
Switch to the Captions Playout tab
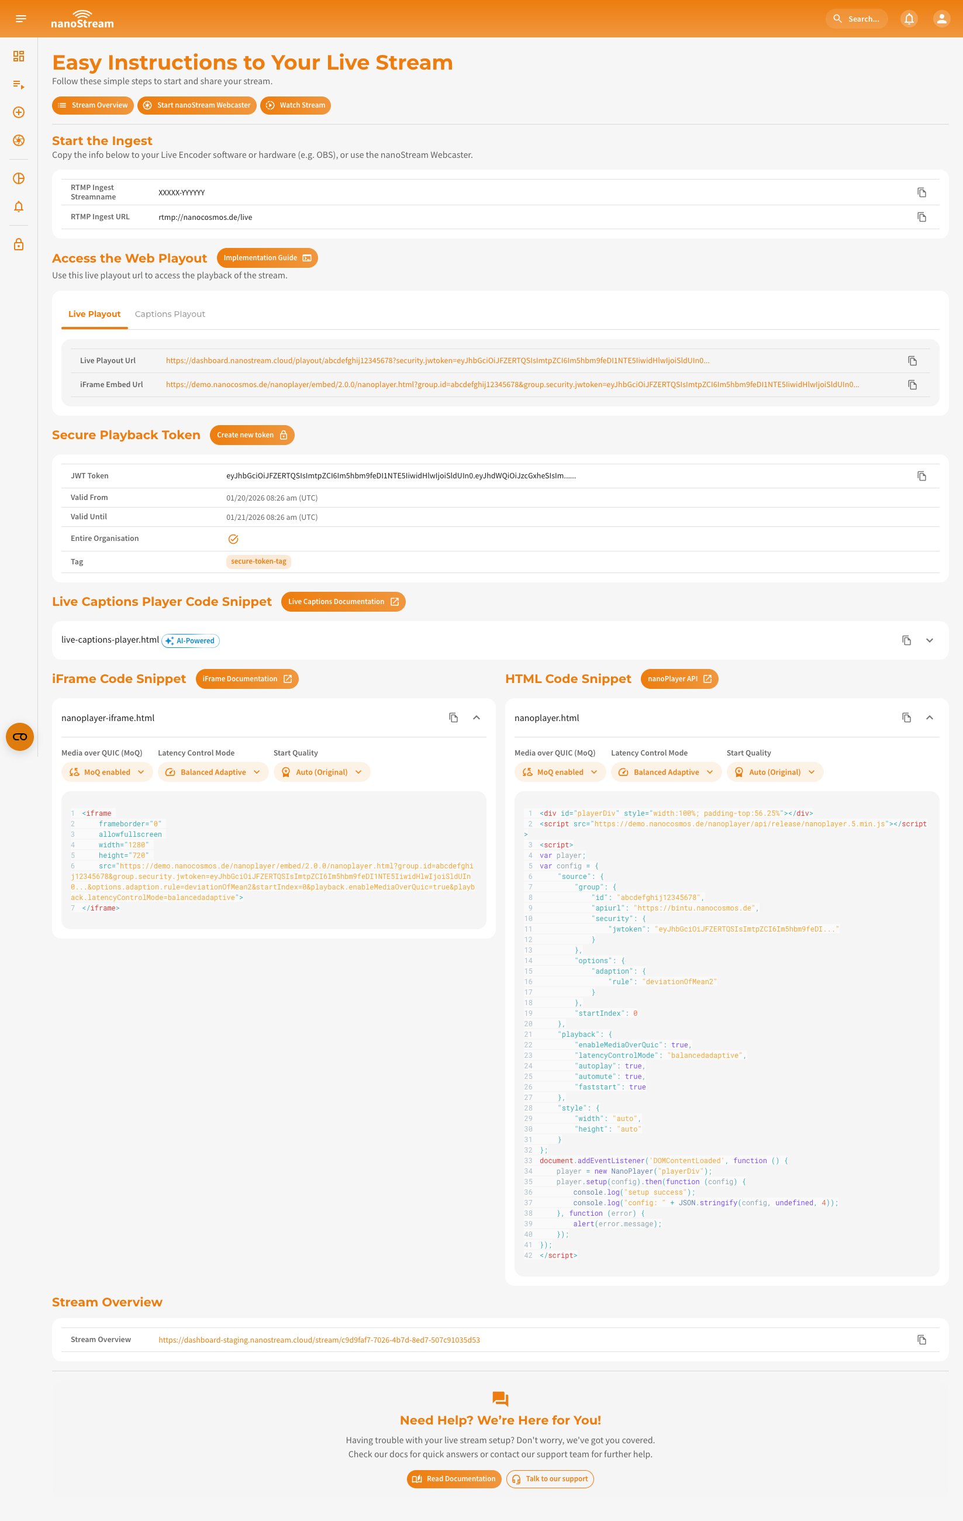pos(170,314)
